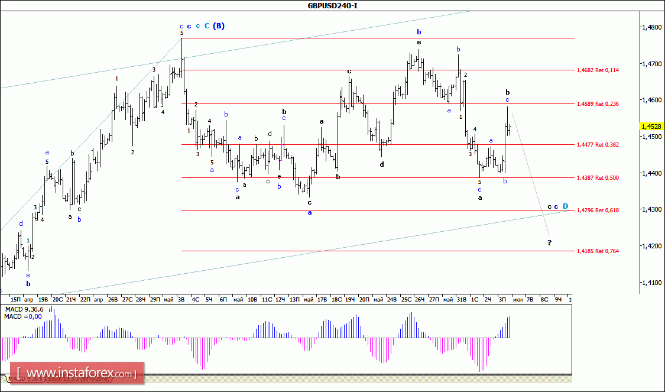Click the GBPUSD240-I chart title
This screenshot has width=665, height=392.
332,5
